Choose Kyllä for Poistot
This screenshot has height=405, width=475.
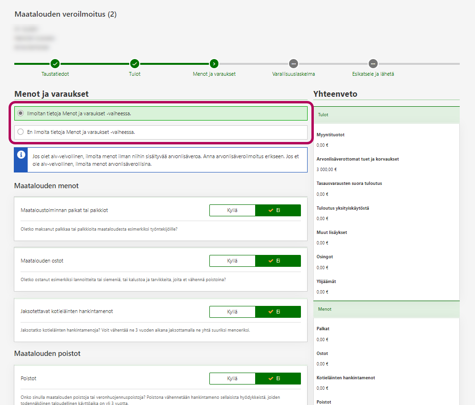(232, 378)
